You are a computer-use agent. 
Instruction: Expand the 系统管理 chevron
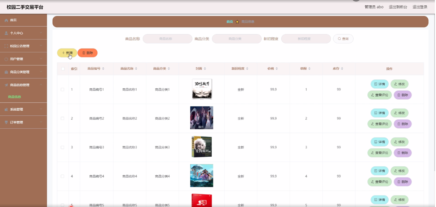pyautogui.click(x=41, y=110)
